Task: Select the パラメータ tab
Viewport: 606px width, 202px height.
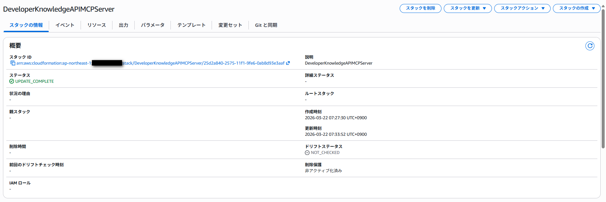Action: pyautogui.click(x=153, y=25)
